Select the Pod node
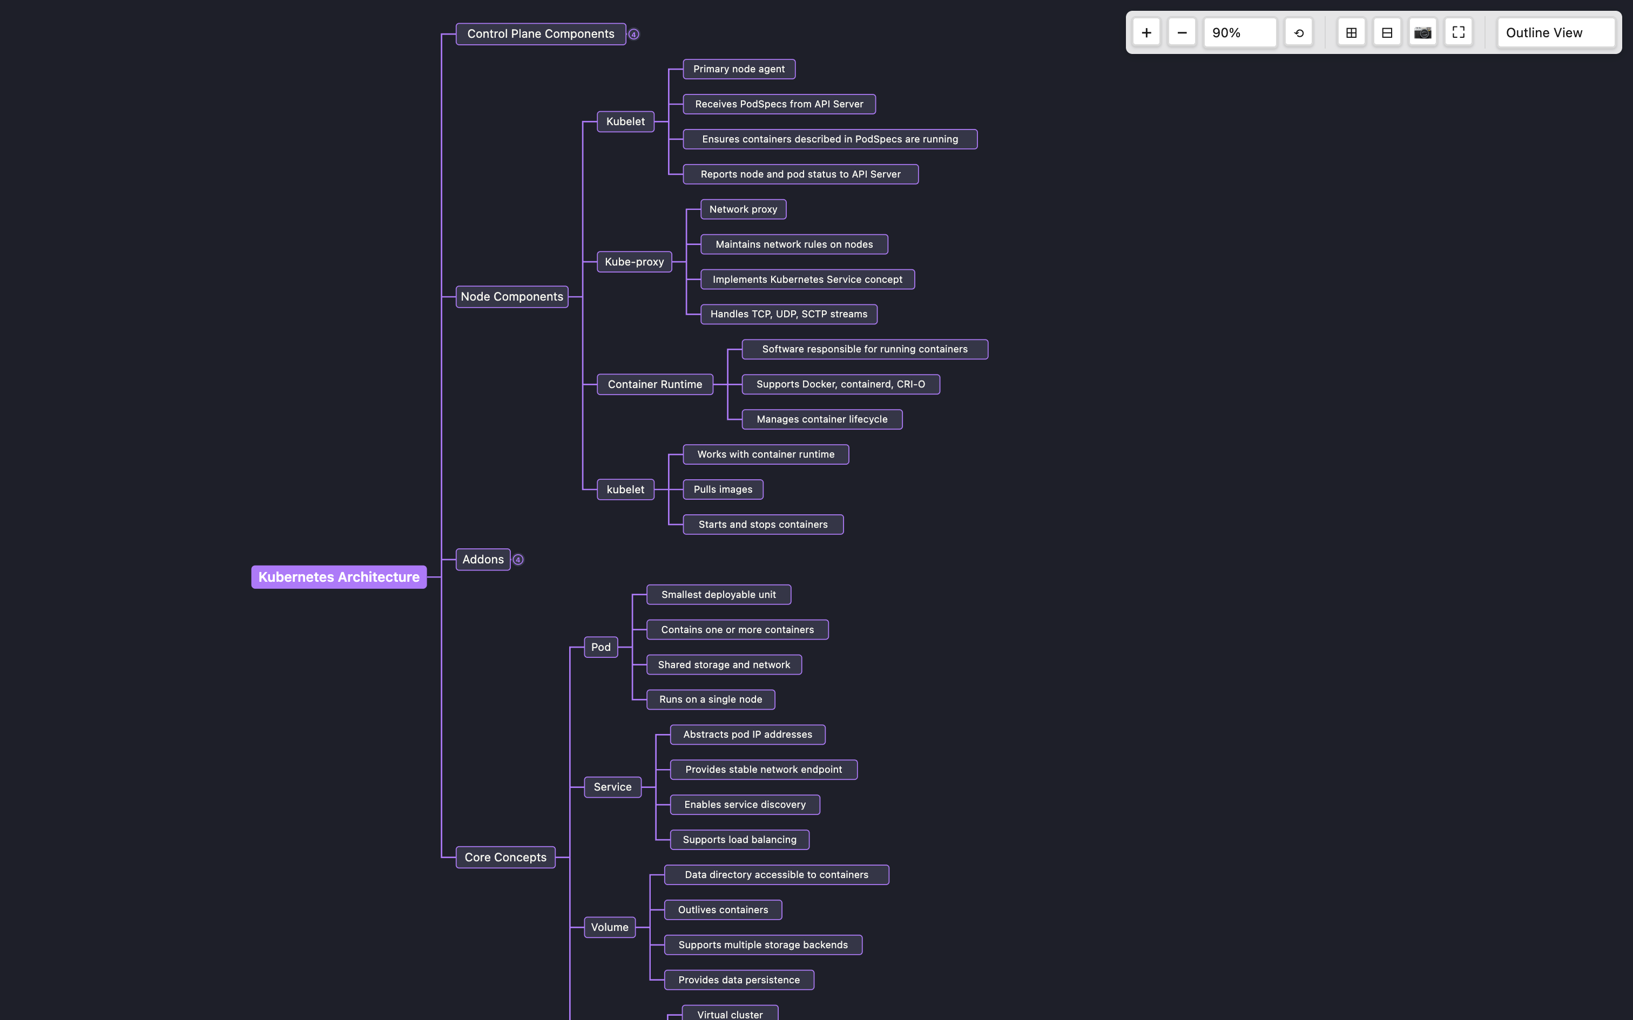This screenshot has height=1020, width=1633. point(600,647)
